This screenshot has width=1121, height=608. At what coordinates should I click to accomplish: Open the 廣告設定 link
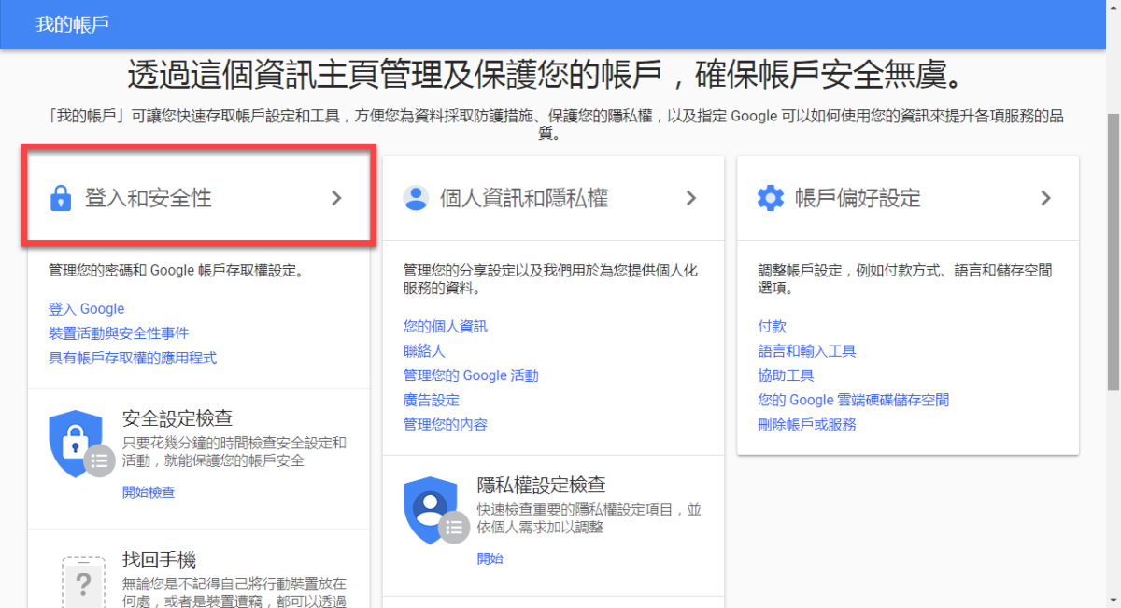click(x=432, y=400)
